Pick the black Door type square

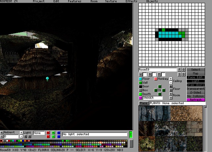coord(140,87)
